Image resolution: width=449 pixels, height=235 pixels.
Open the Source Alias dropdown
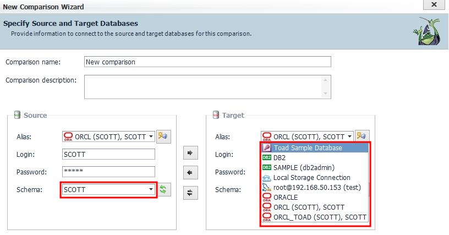click(151, 136)
